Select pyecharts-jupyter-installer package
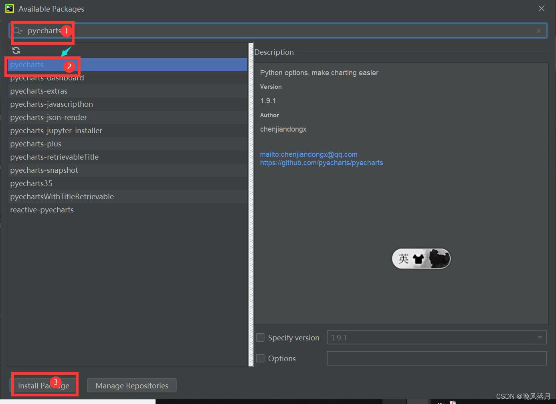This screenshot has width=556, height=404. pyautogui.click(x=127, y=131)
